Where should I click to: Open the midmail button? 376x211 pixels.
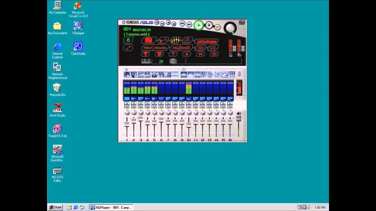point(181,47)
